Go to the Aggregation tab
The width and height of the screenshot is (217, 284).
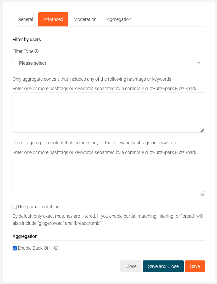point(119,19)
